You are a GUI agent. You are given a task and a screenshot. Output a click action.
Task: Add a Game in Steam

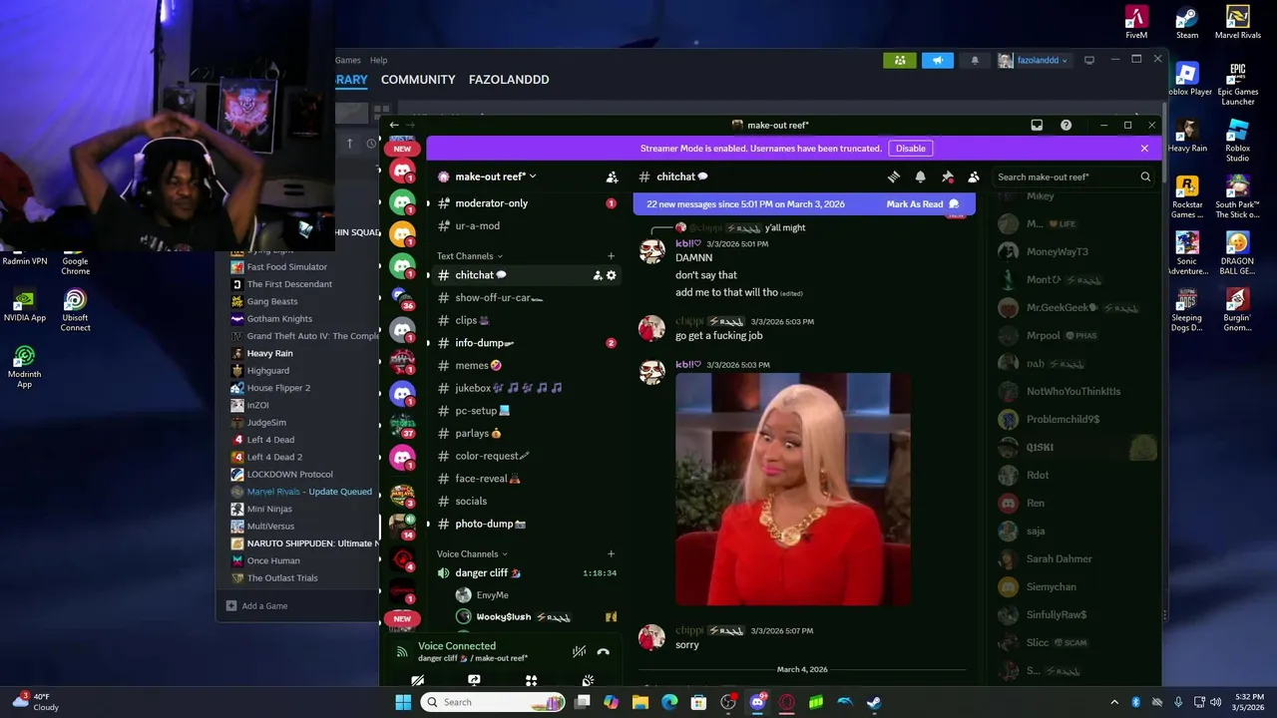(257, 606)
